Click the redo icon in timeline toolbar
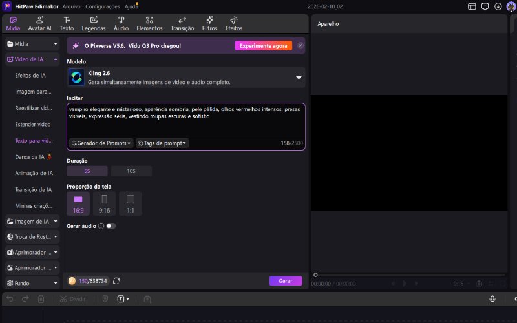The image size is (517, 323). tap(25, 299)
